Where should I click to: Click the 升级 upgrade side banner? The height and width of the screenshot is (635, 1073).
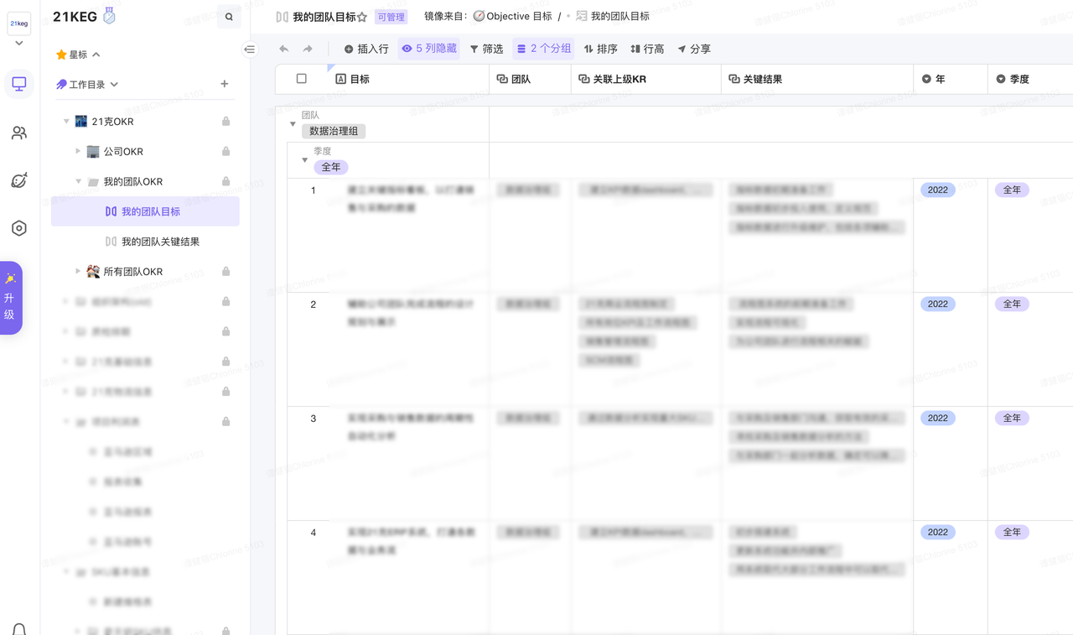tap(10, 298)
